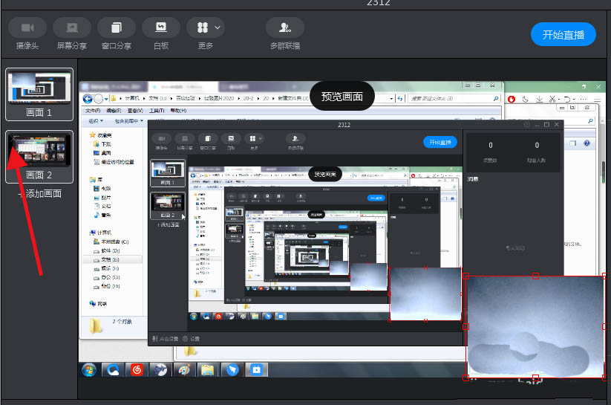Click red hand icon in previewed browser toolbar
Viewport: 611px width, 405px height.
(512, 99)
